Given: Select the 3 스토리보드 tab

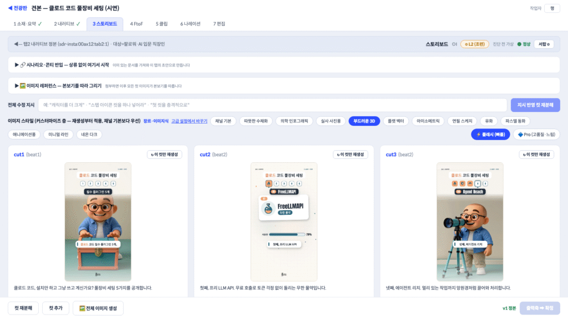Looking at the screenshot, I should pos(105,24).
